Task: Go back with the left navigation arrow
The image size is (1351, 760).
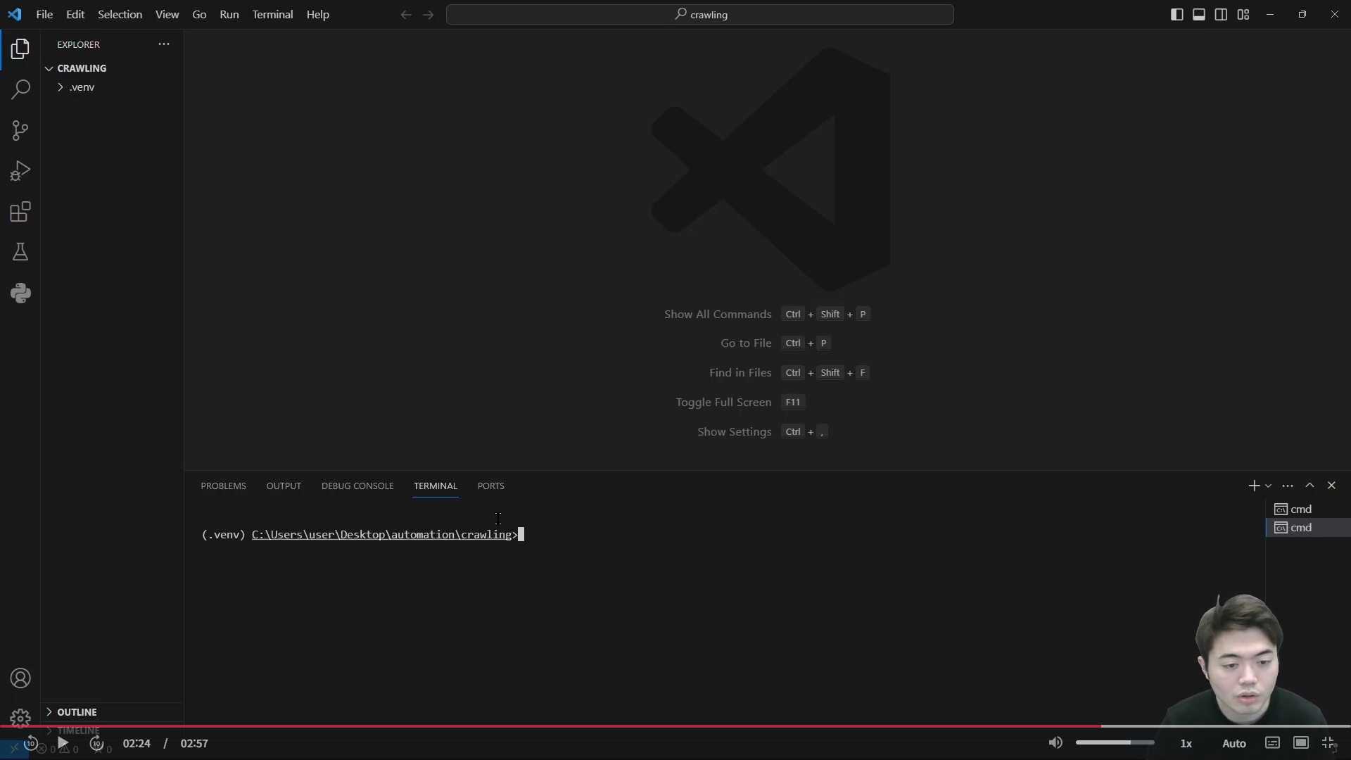Action: click(406, 15)
